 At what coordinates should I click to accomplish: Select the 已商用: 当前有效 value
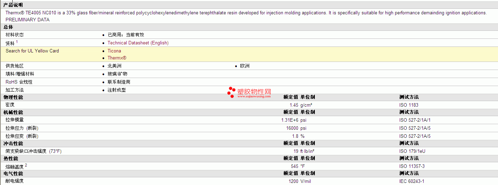[126, 35]
